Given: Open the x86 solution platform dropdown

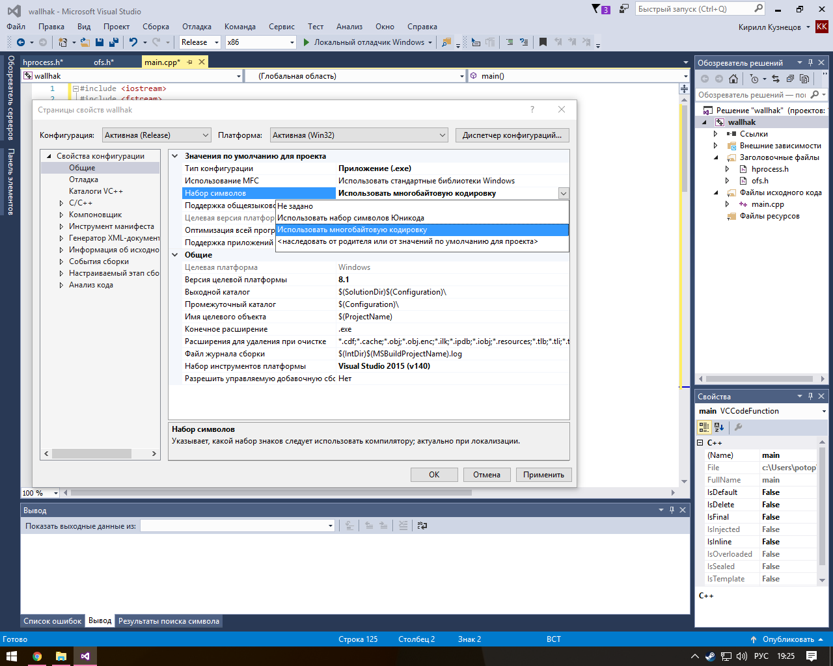Looking at the screenshot, I should (x=260, y=42).
